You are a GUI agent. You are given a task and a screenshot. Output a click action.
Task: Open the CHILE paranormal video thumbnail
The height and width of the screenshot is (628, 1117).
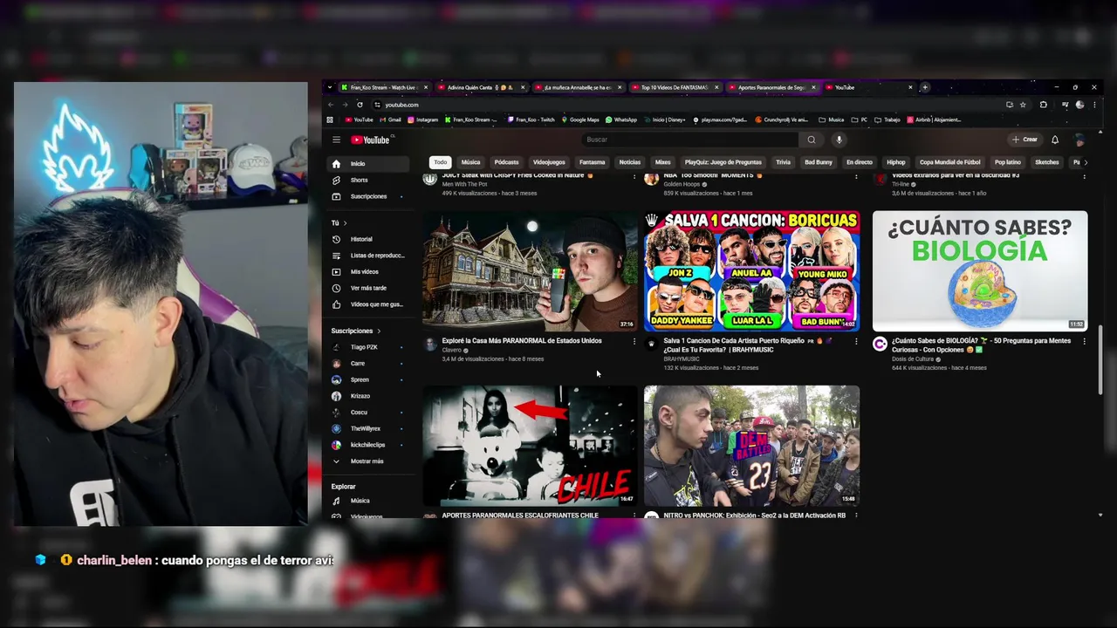[x=531, y=446]
